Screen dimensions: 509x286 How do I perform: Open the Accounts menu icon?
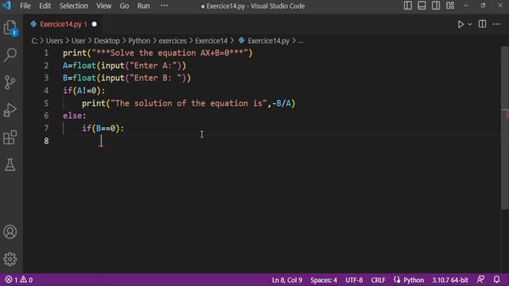click(x=10, y=232)
